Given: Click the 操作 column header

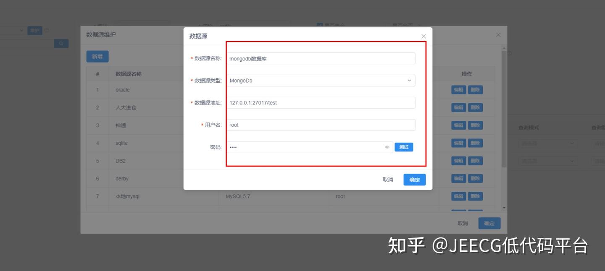Looking at the screenshot, I should pyautogui.click(x=467, y=74).
